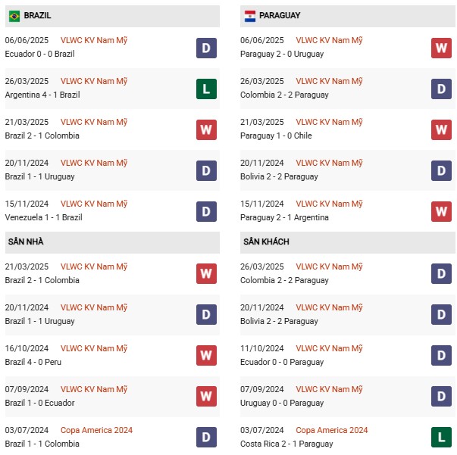Click the green L badge for Costa Rica 2 - 1 Paraguay

(x=441, y=437)
